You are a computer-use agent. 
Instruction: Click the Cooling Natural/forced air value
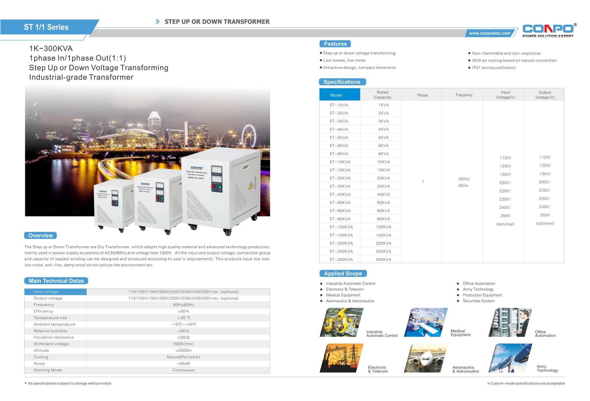pyautogui.click(x=183, y=357)
